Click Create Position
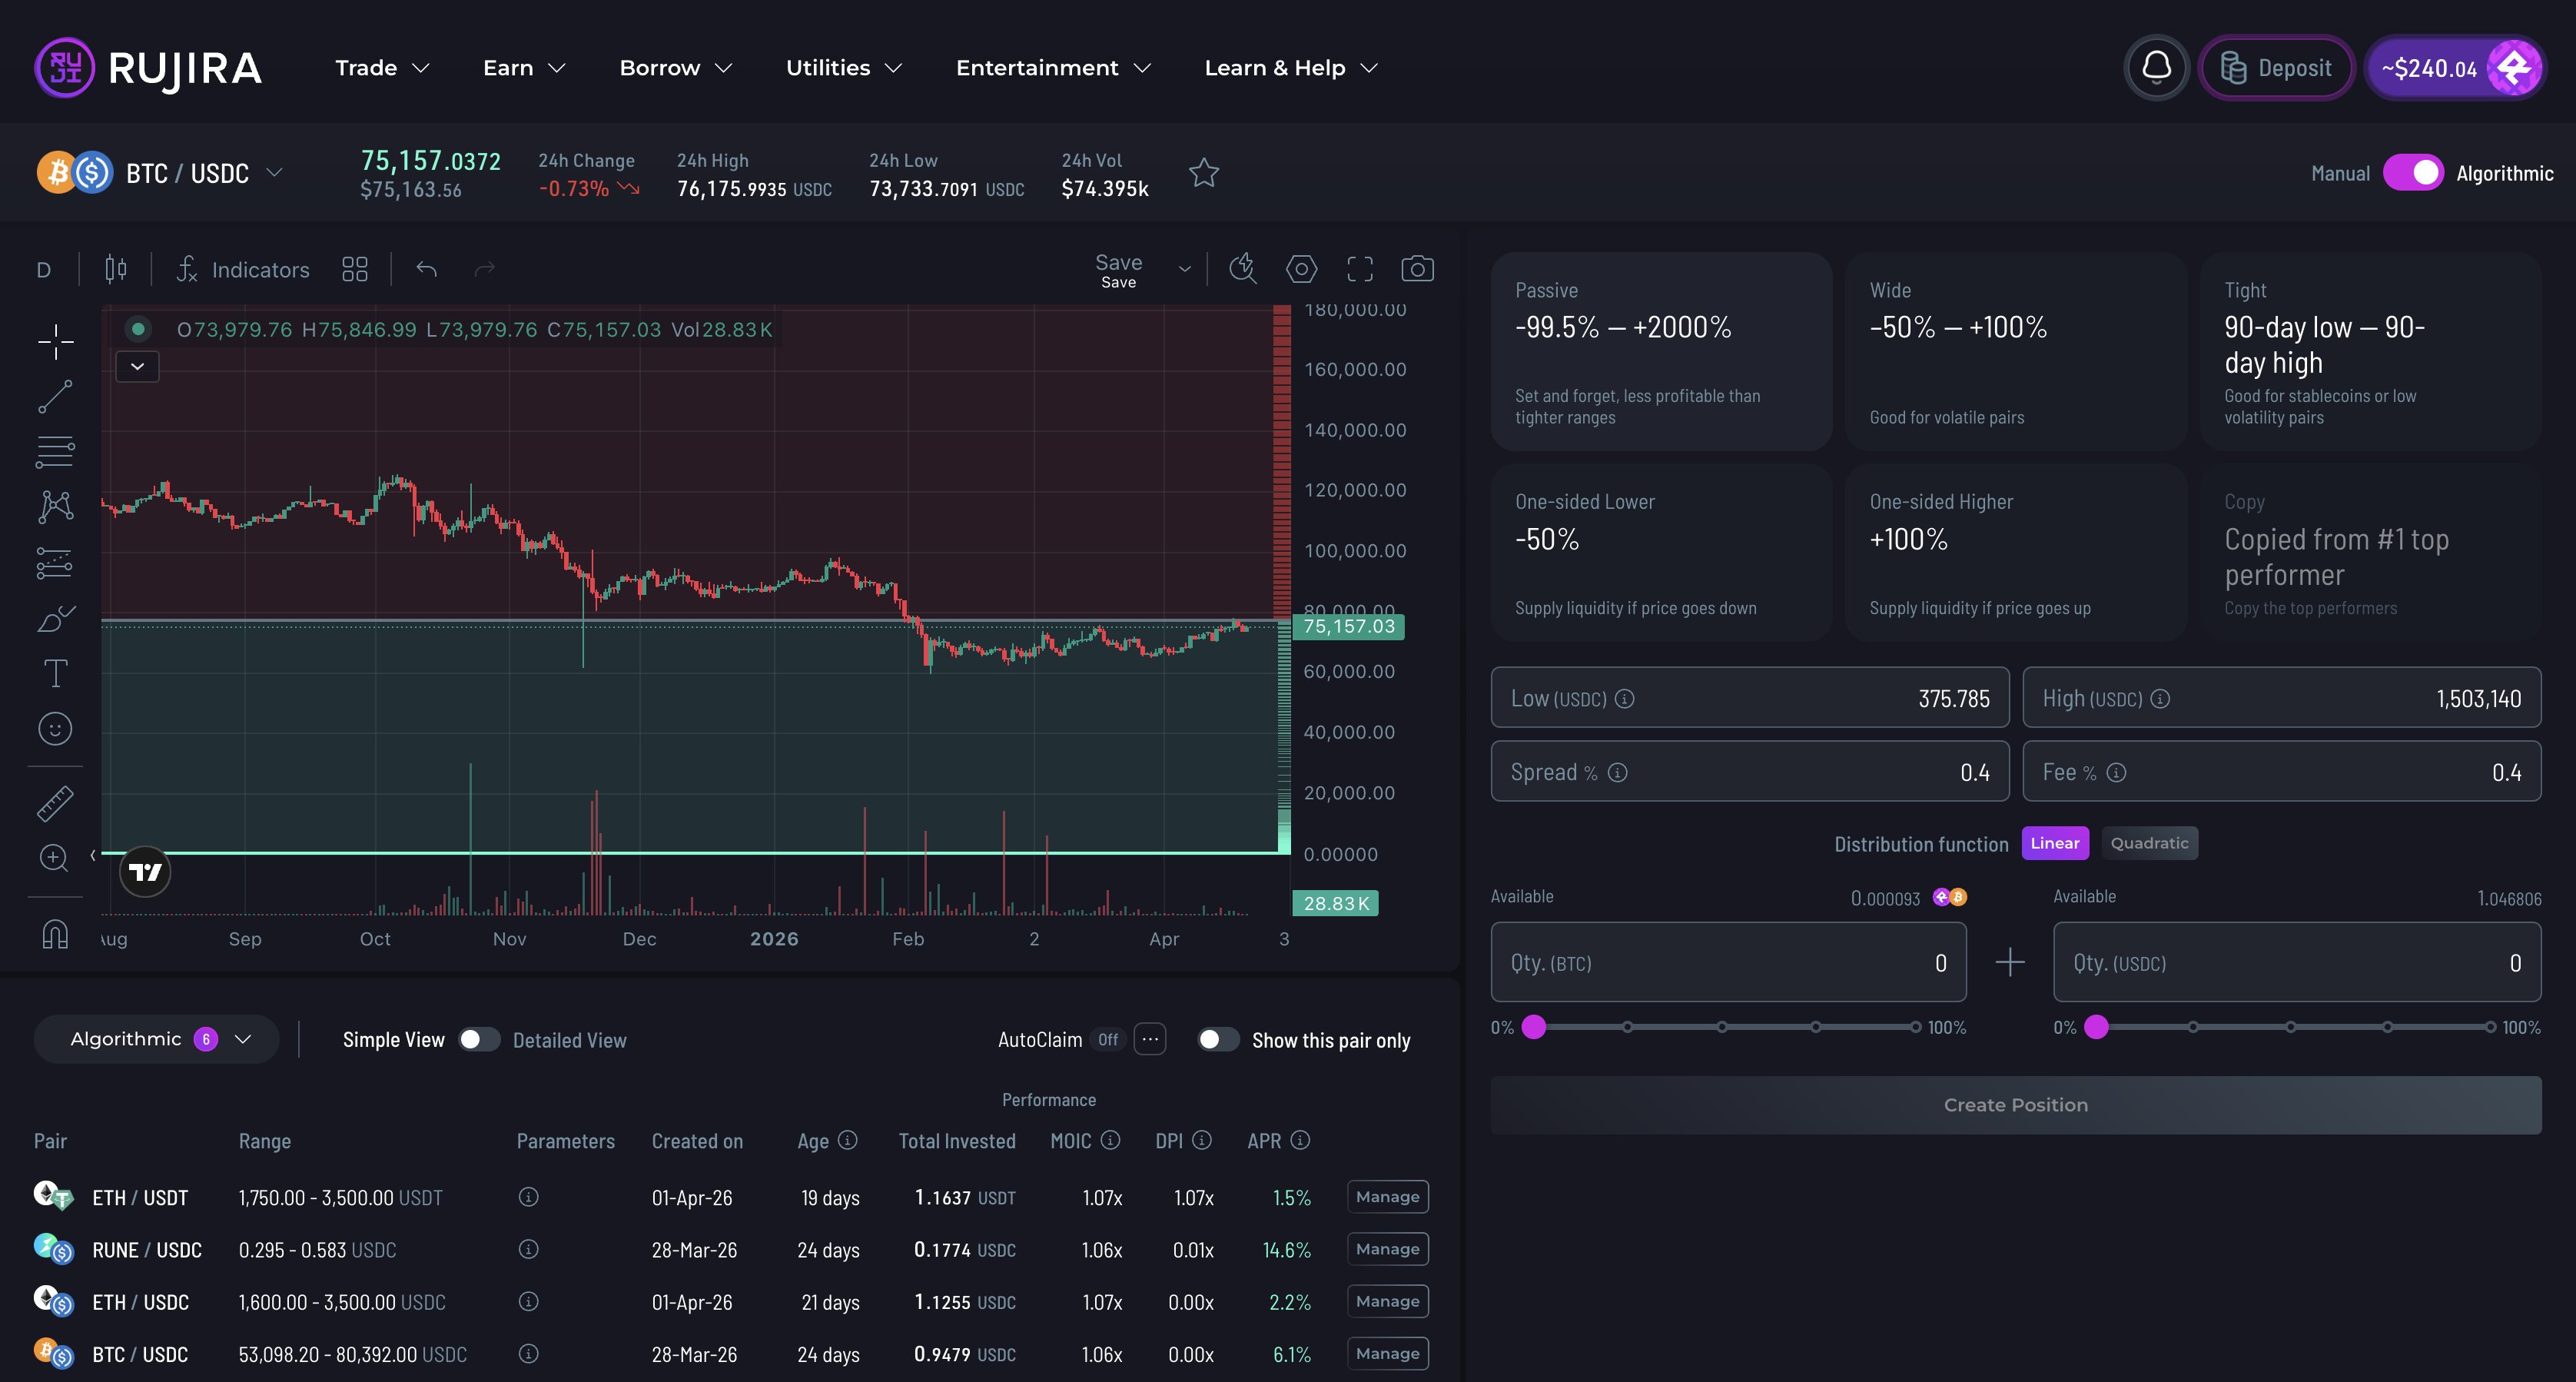2576x1382 pixels. pos(2016,1105)
